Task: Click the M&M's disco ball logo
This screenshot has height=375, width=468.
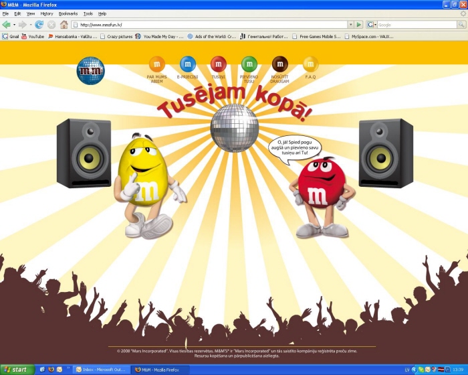Action: (90, 71)
